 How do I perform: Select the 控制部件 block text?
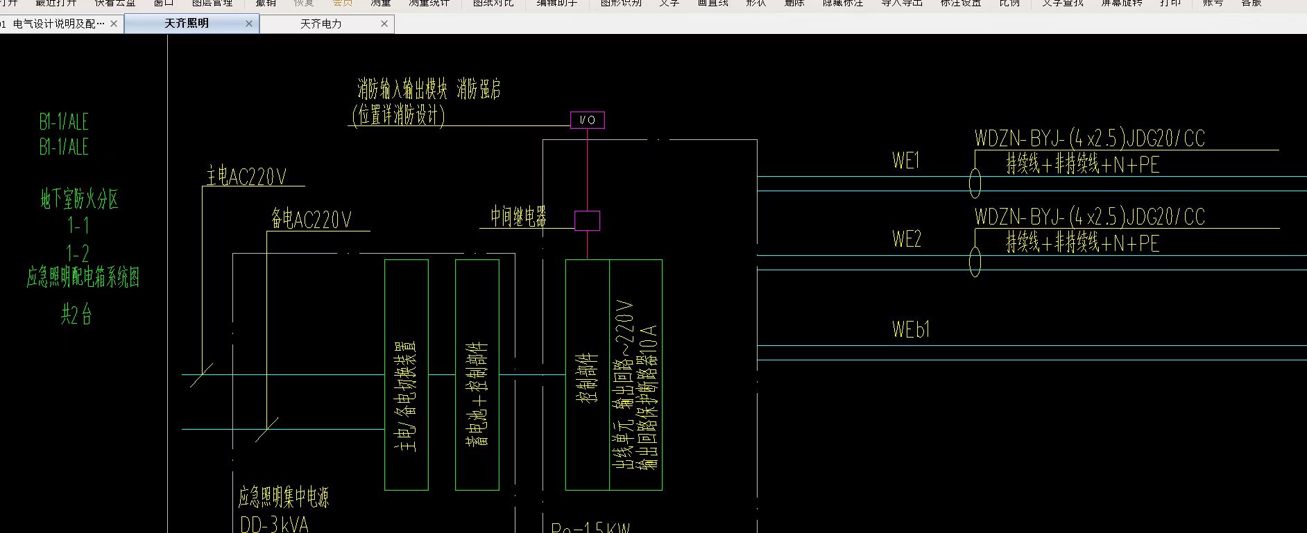pos(587,377)
